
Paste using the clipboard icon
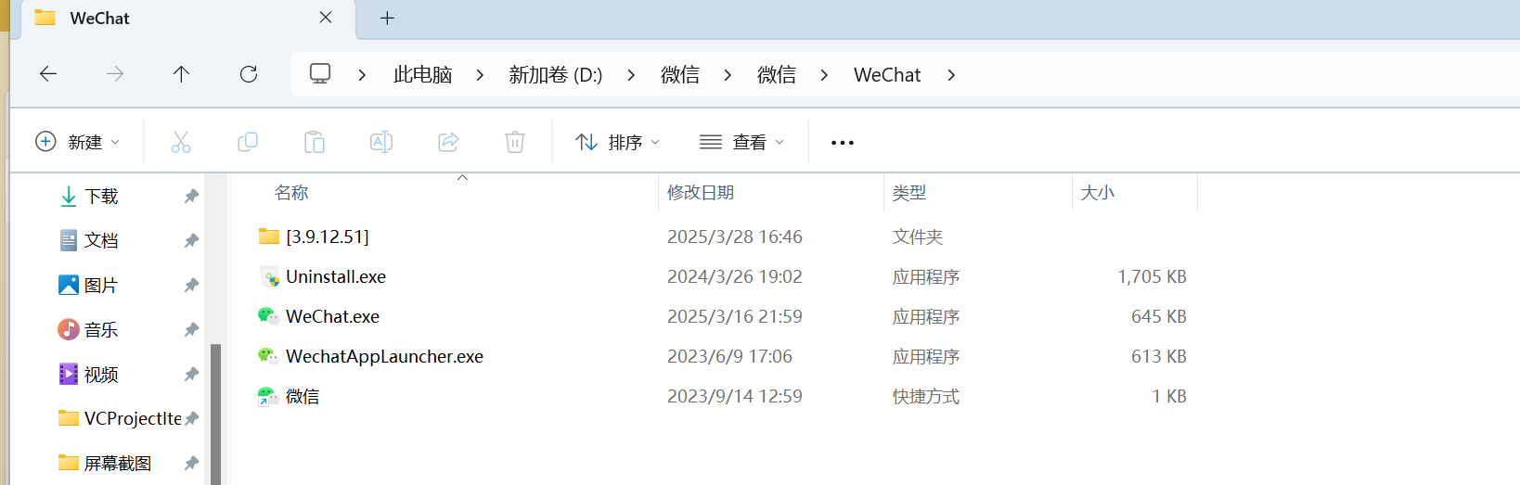[x=315, y=142]
